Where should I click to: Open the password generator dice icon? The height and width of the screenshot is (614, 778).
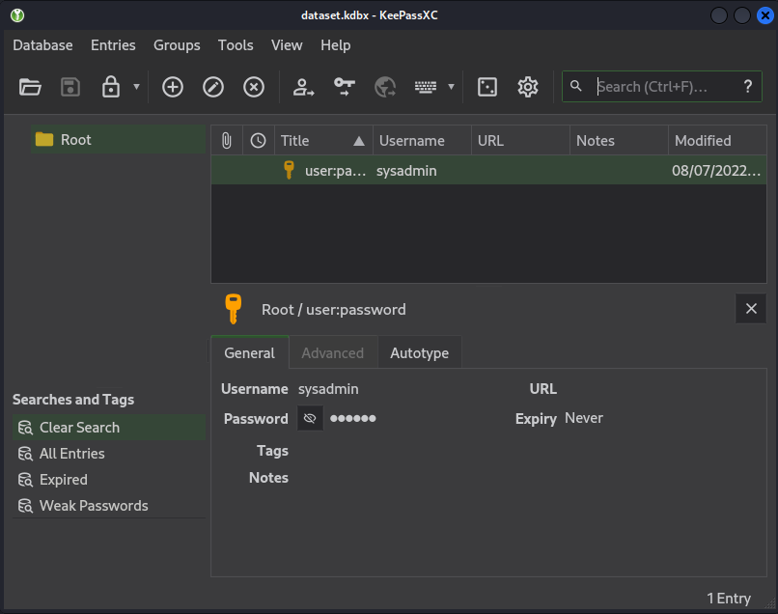click(x=487, y=87)
